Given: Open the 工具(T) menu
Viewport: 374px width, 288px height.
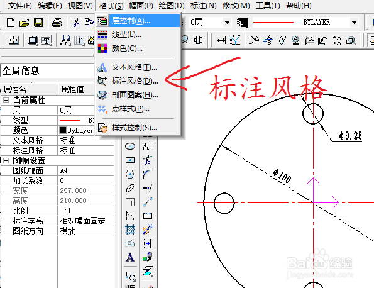Looking at the screenshot, I should click(268, 6).
